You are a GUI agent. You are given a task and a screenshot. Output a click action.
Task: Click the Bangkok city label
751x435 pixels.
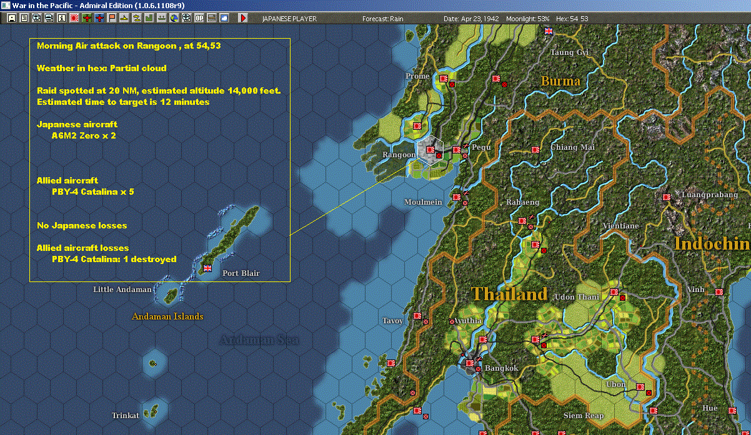[502, 368]
